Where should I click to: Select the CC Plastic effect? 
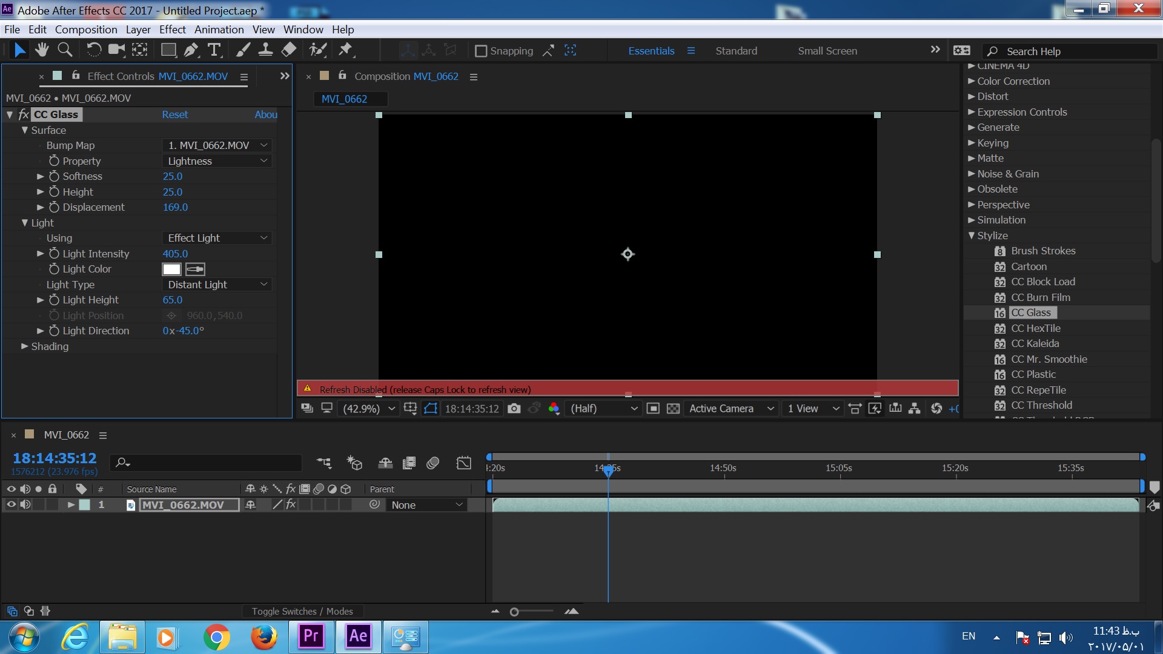tap(1033, 374)
